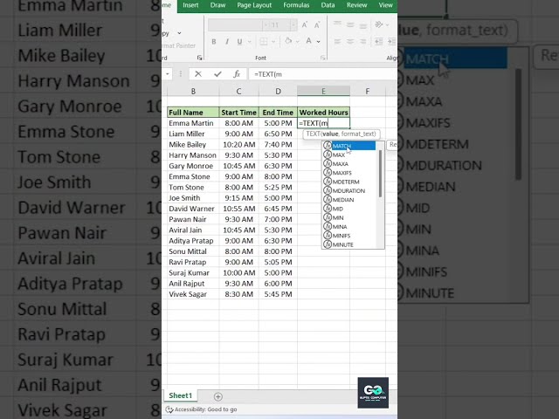This screenshot has width=559, height=419.
Task: Click Emma Martin's 8:00 AM start time
Action: (x=238, y=123)
